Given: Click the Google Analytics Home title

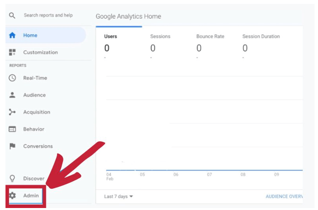Looking at the screenshot, I should (x=128, y=16).
